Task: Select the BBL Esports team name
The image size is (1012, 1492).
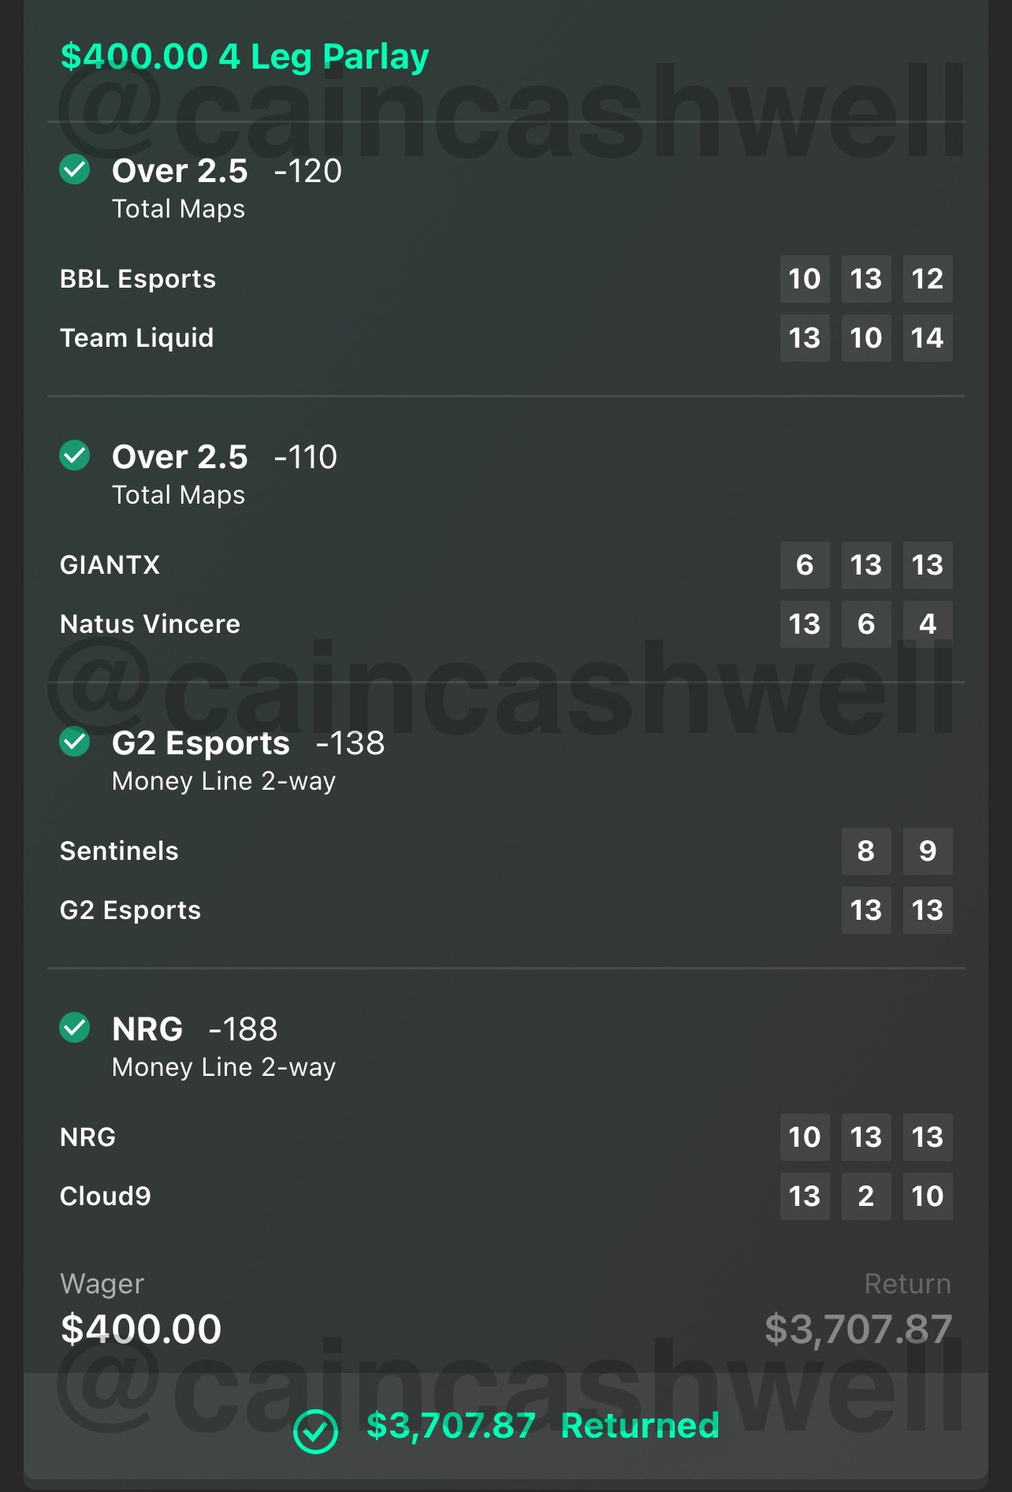Action: (x=138, y=279)
